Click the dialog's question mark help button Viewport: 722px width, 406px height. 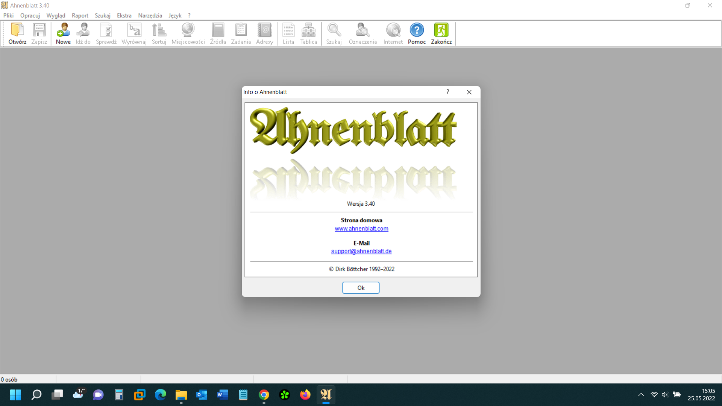pyautogui.click(x=447, y=92)
